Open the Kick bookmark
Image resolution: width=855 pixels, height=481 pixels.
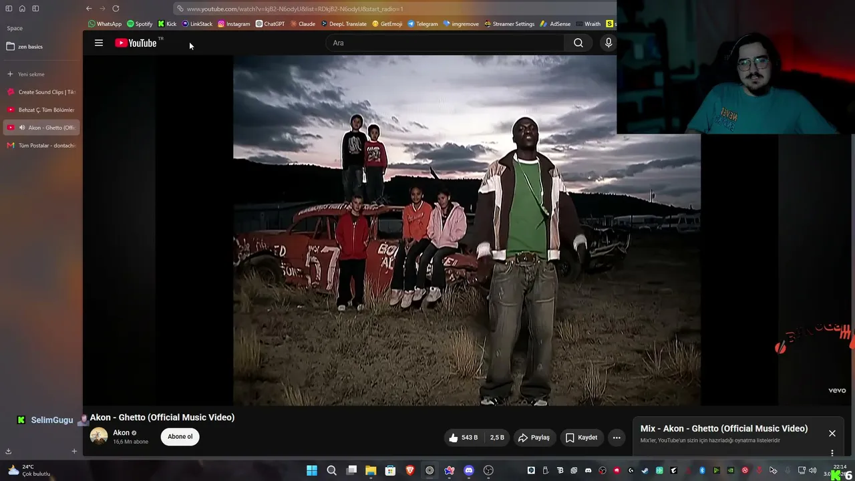point(167,24)
